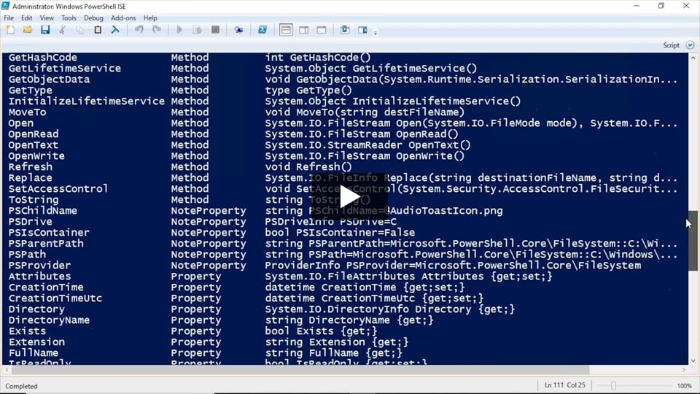This screenshot has width=700, height=394.
Task: Open the toolbar overflow options arrow
Action: click(x=376, y=33)
